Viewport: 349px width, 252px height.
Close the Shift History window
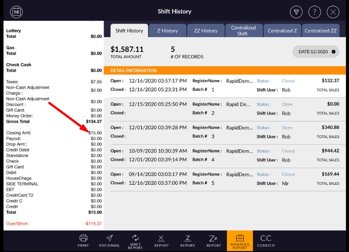pos(333,12)
